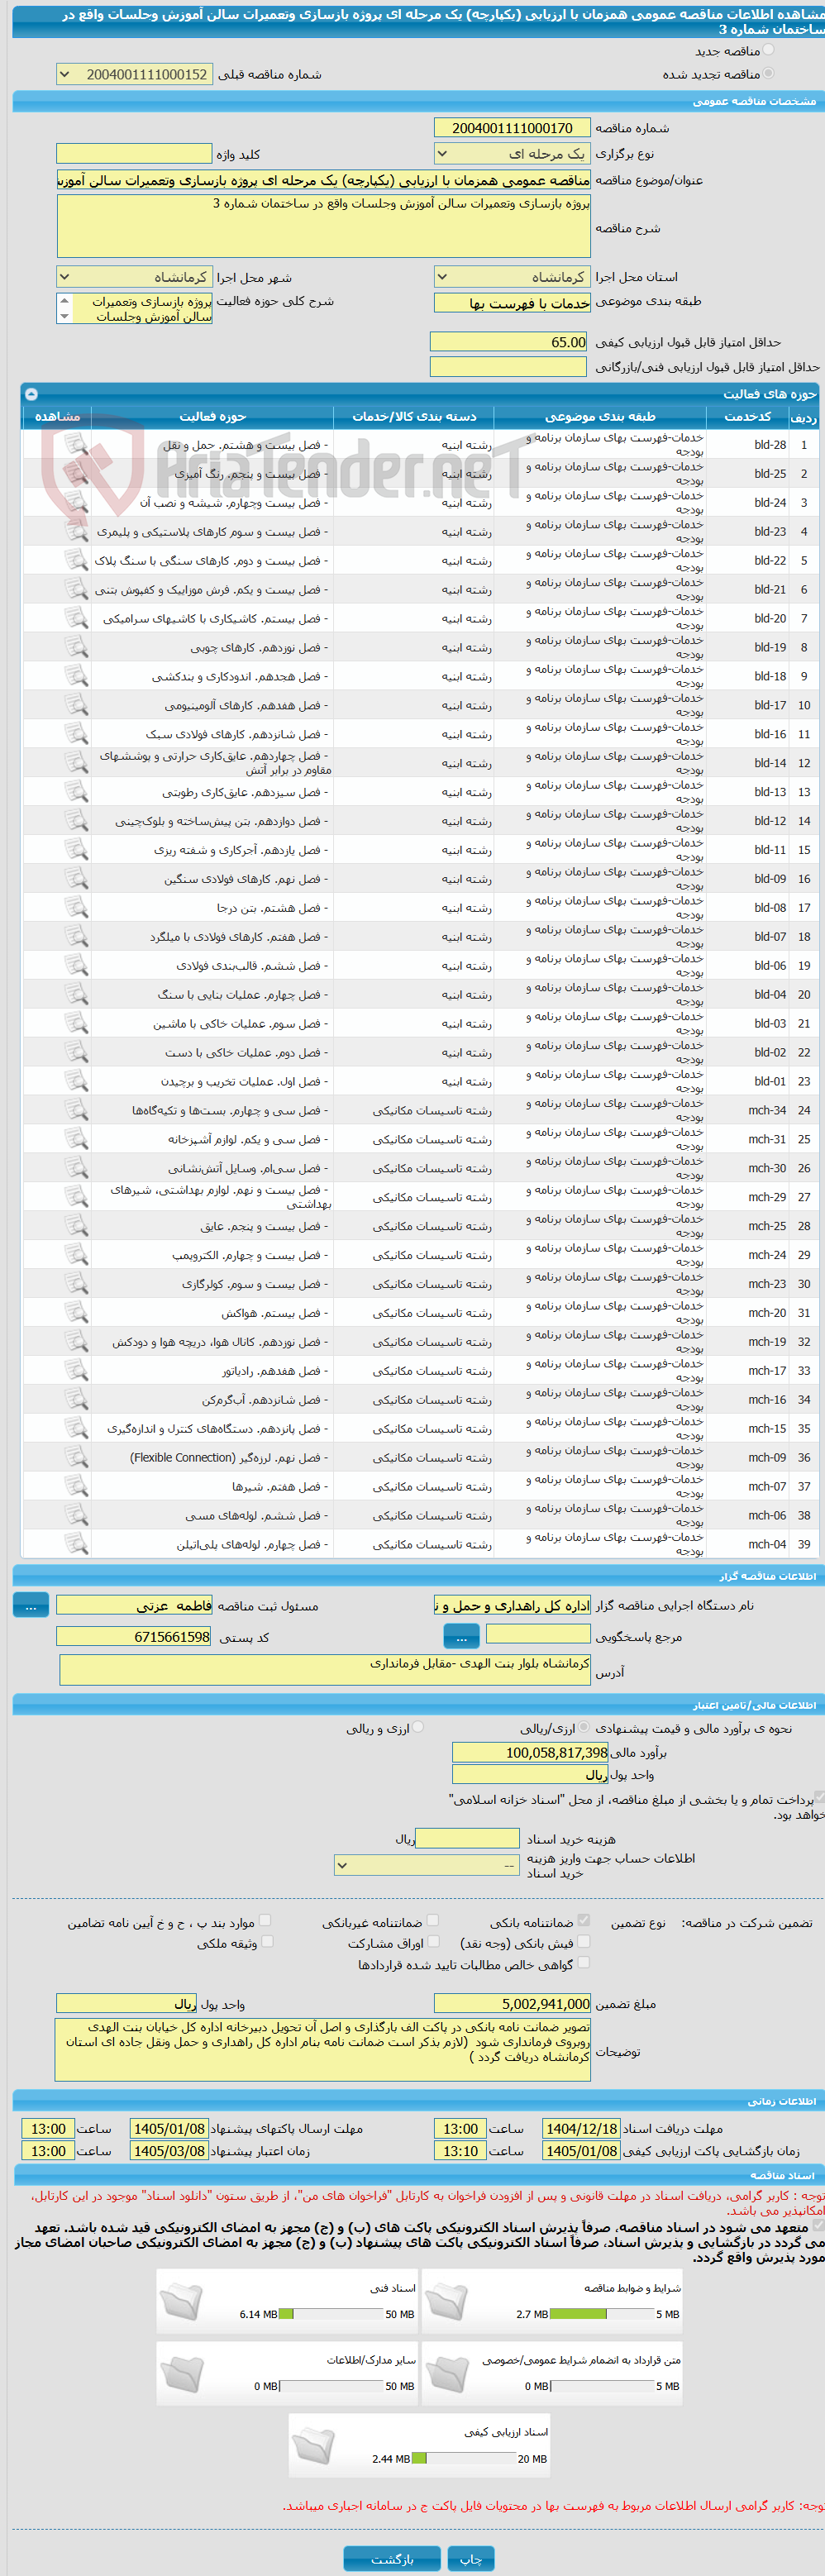Step down the شرح کلی حوزه فعالیت list arrow

tap(65, 316)
